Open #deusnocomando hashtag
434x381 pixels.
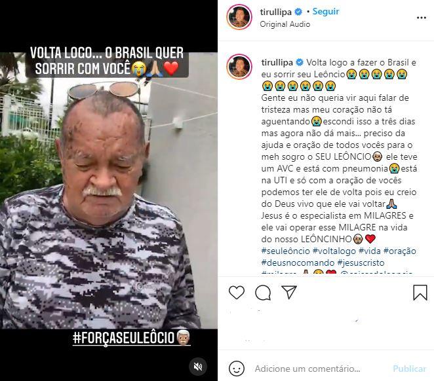(x=298, y=263)
